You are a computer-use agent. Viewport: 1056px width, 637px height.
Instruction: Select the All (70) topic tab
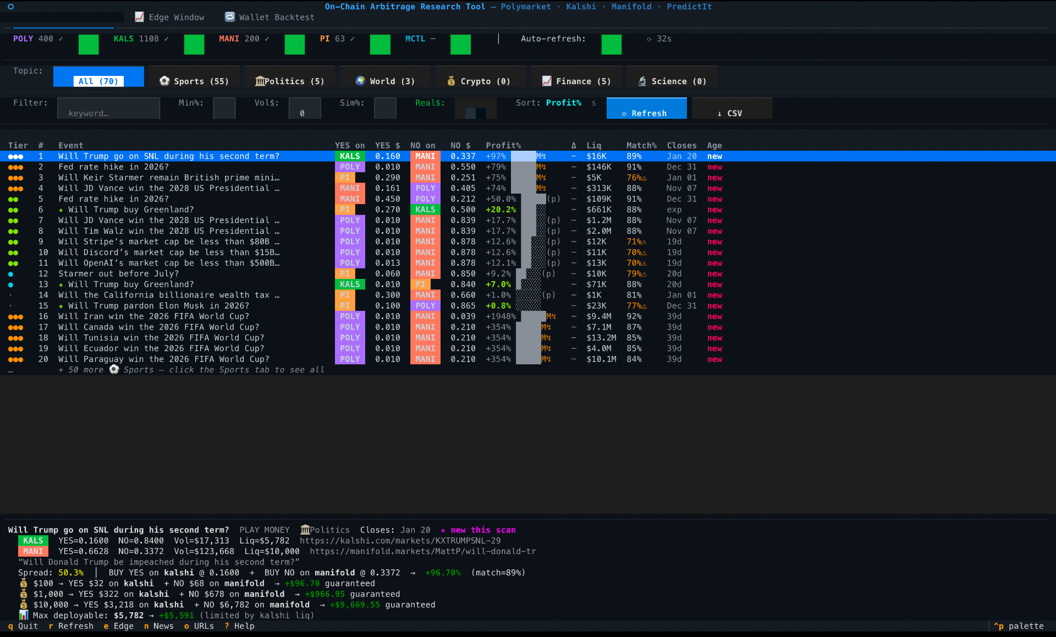(x=98, y=76)
